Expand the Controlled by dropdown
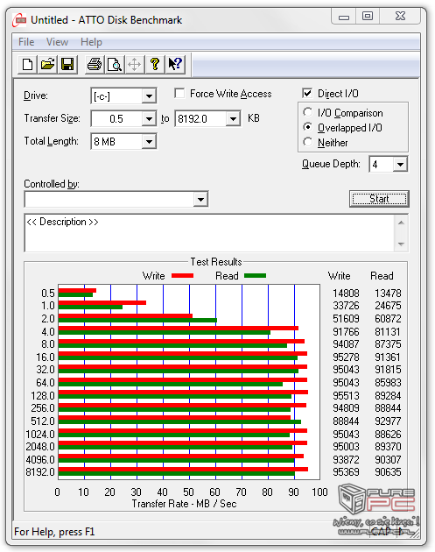435x552 pixels. point(200,200)
